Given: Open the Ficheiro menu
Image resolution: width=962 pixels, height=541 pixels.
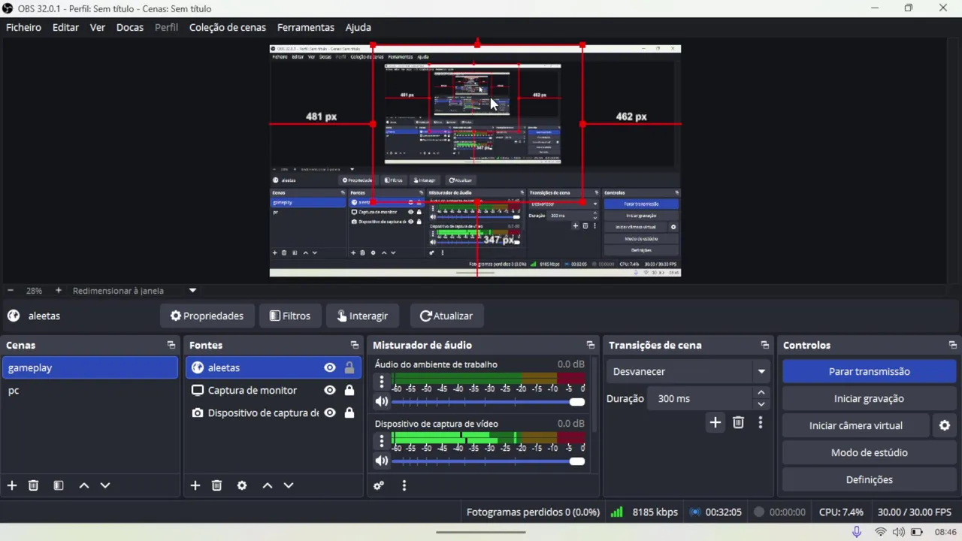Looking at the screenshot, I should click(x=24, y=27).
